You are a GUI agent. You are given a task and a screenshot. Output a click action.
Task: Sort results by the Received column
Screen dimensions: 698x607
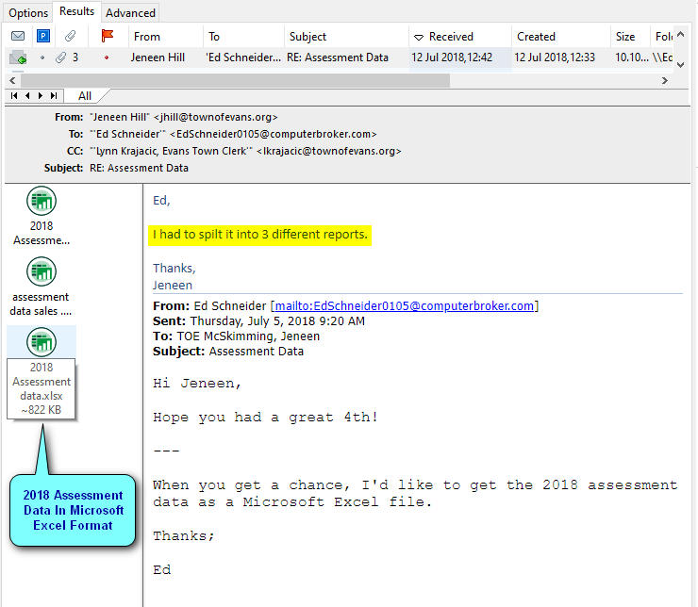460,37
